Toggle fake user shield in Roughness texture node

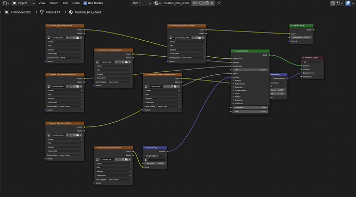71,87
